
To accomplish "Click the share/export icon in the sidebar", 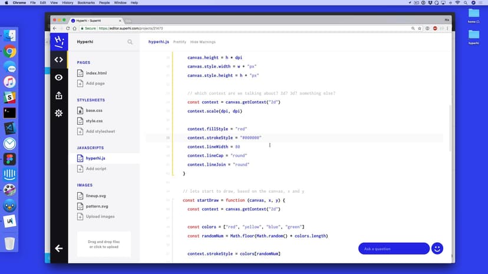I will (58, 95).
